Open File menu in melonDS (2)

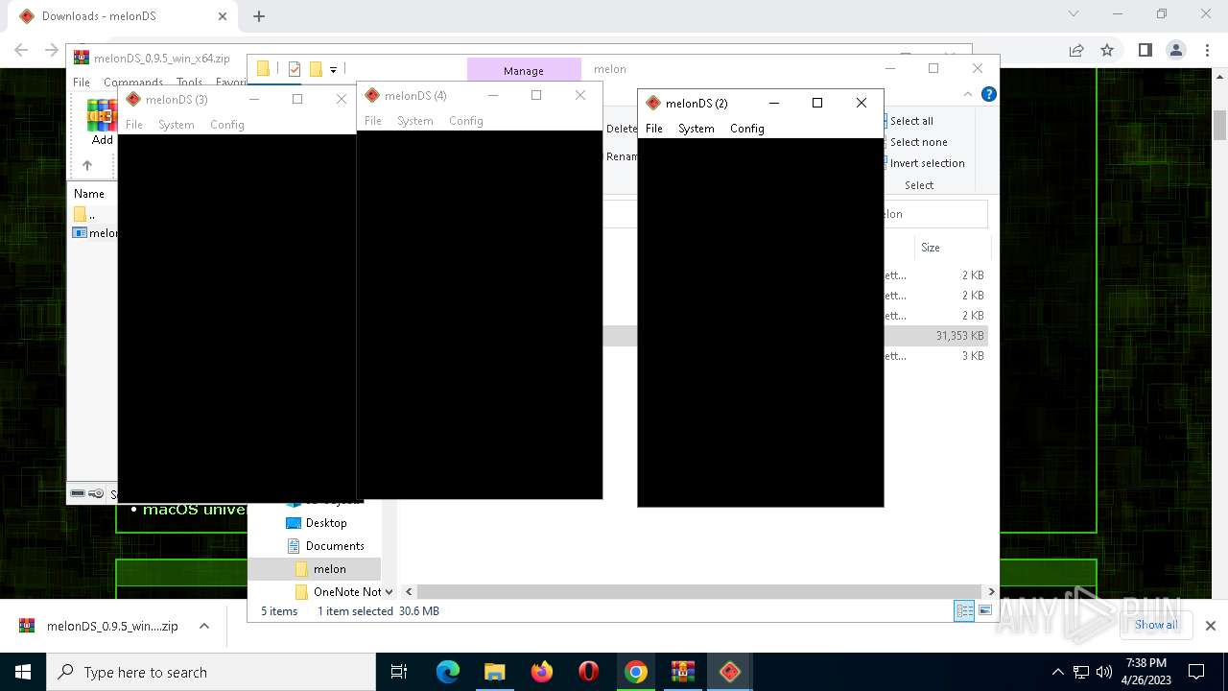(654, 129)
